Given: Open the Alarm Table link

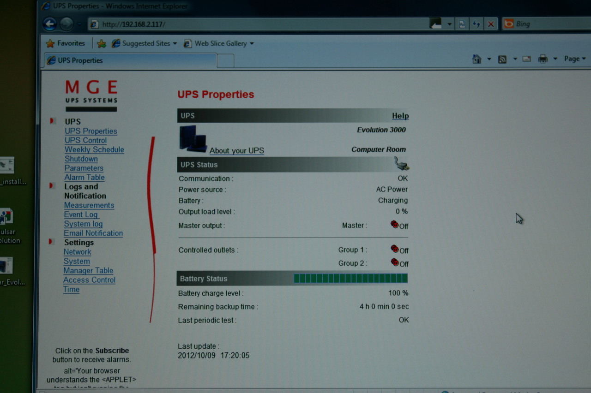Looking at the screenshot, I should click(84, 177).
